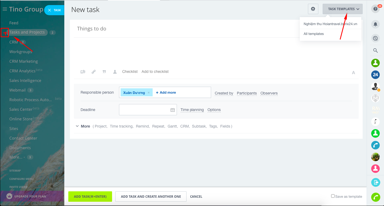The width and height of the screenshot is (384, 206).
Task: Expand the More... menu in left sidebar
Action: [x=17, y=157]
